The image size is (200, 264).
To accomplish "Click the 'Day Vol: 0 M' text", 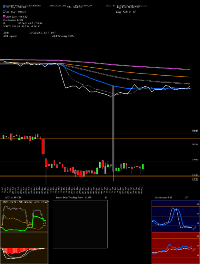I will click(126, 12).
